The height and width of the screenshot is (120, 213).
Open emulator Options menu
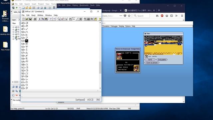[x=128, y=26]
